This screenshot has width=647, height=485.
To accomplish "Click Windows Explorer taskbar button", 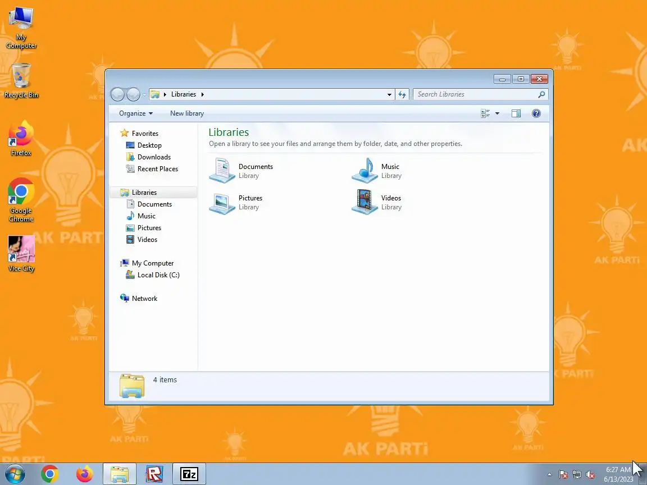I will [x=119, y=474].
